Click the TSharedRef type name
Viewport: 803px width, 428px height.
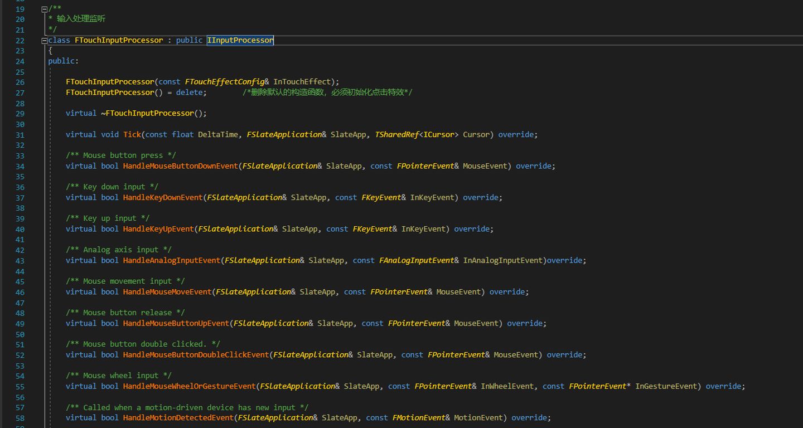[397, 134]
